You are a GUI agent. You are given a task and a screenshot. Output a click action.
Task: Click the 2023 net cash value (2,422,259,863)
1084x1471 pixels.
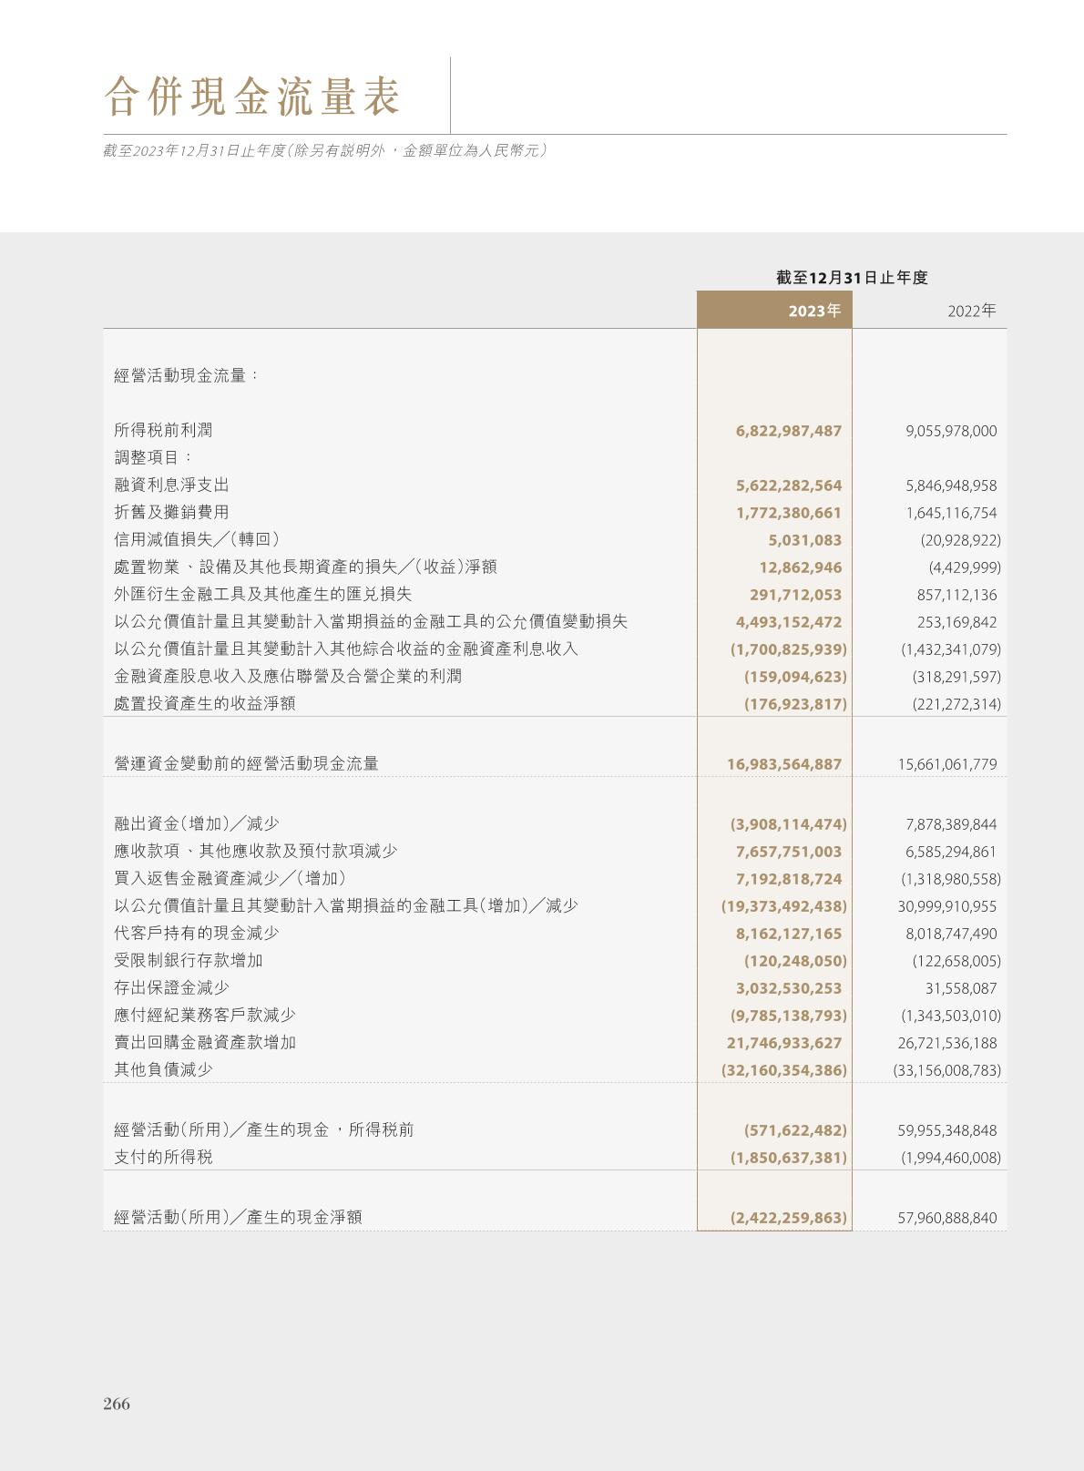coord(788,1218)
